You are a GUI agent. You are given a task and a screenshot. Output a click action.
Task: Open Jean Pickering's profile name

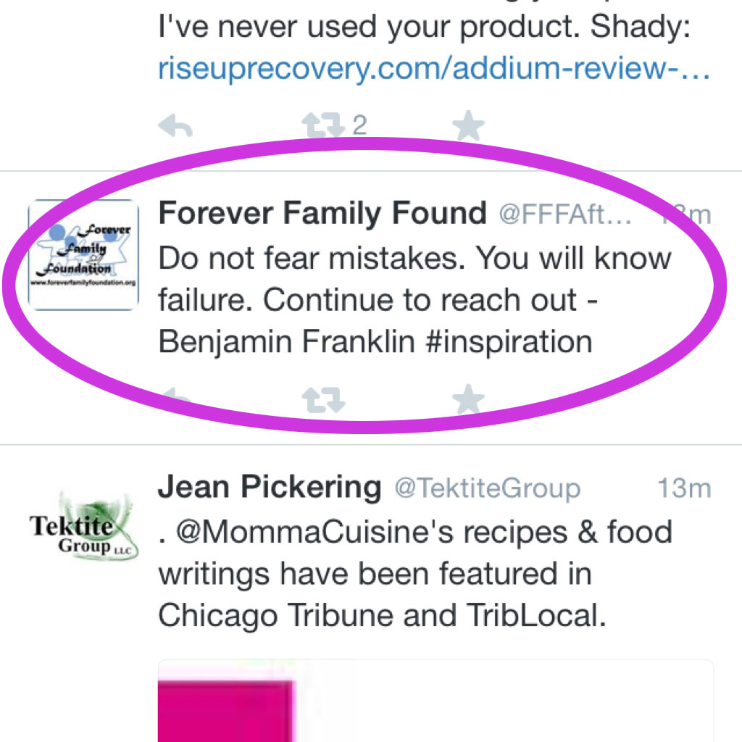point(270,487)
